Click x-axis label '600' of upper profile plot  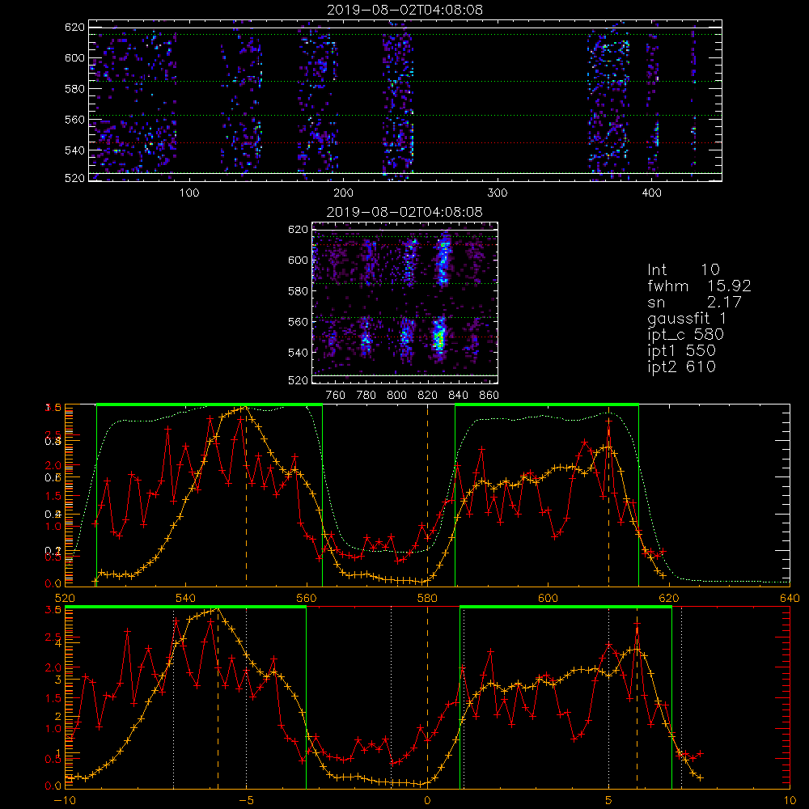tap(548, 598)
